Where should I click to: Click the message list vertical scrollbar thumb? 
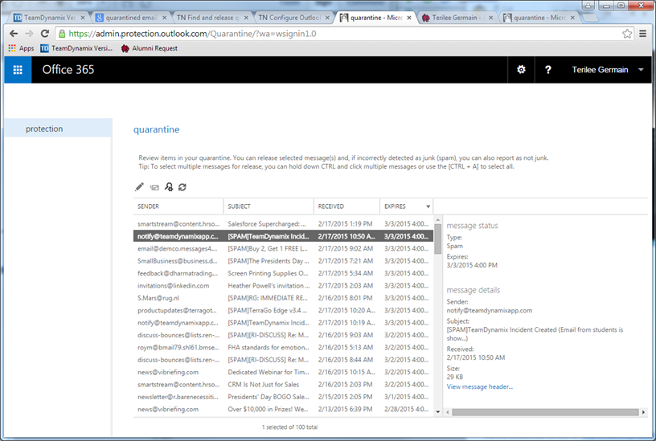[x=437, y=239]
